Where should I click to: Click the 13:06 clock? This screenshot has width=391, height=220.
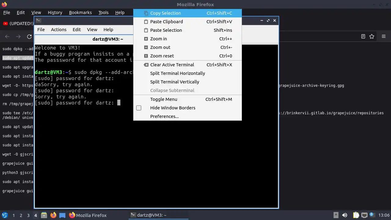[x=384, y=215]
